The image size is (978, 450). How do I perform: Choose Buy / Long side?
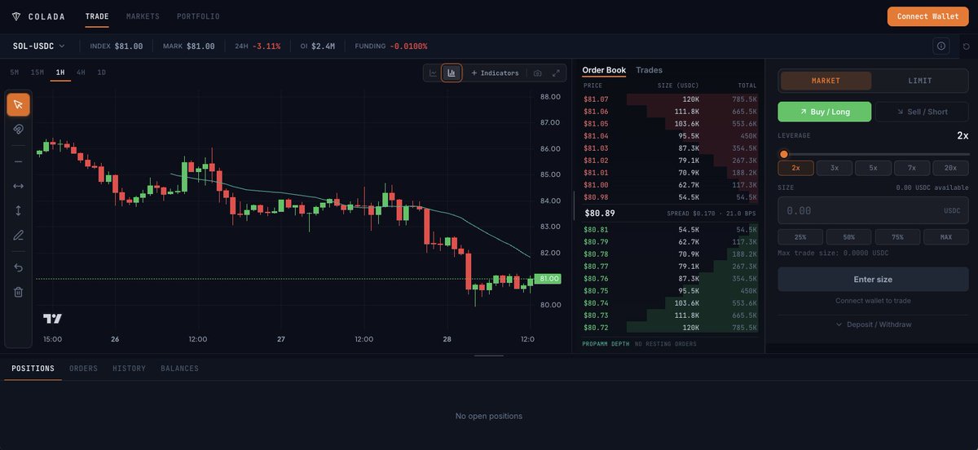click(x=824, y=112)
